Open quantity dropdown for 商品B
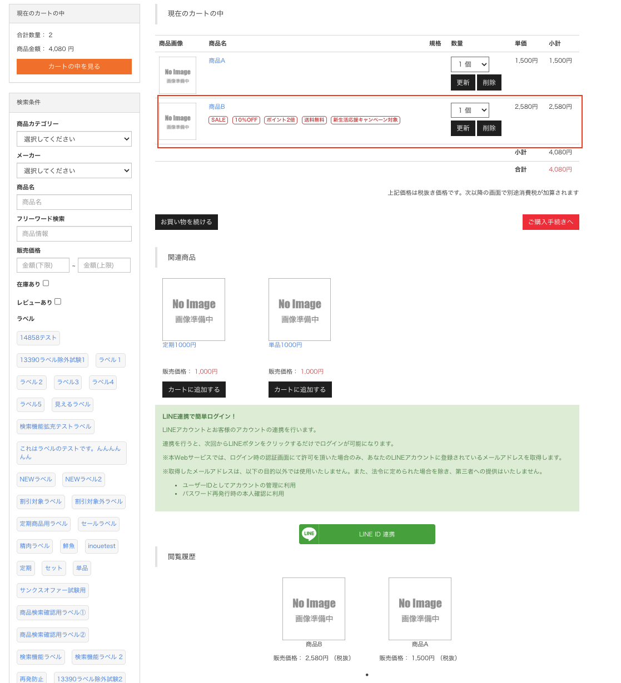 pyautogui.click(x=470, y=110)
